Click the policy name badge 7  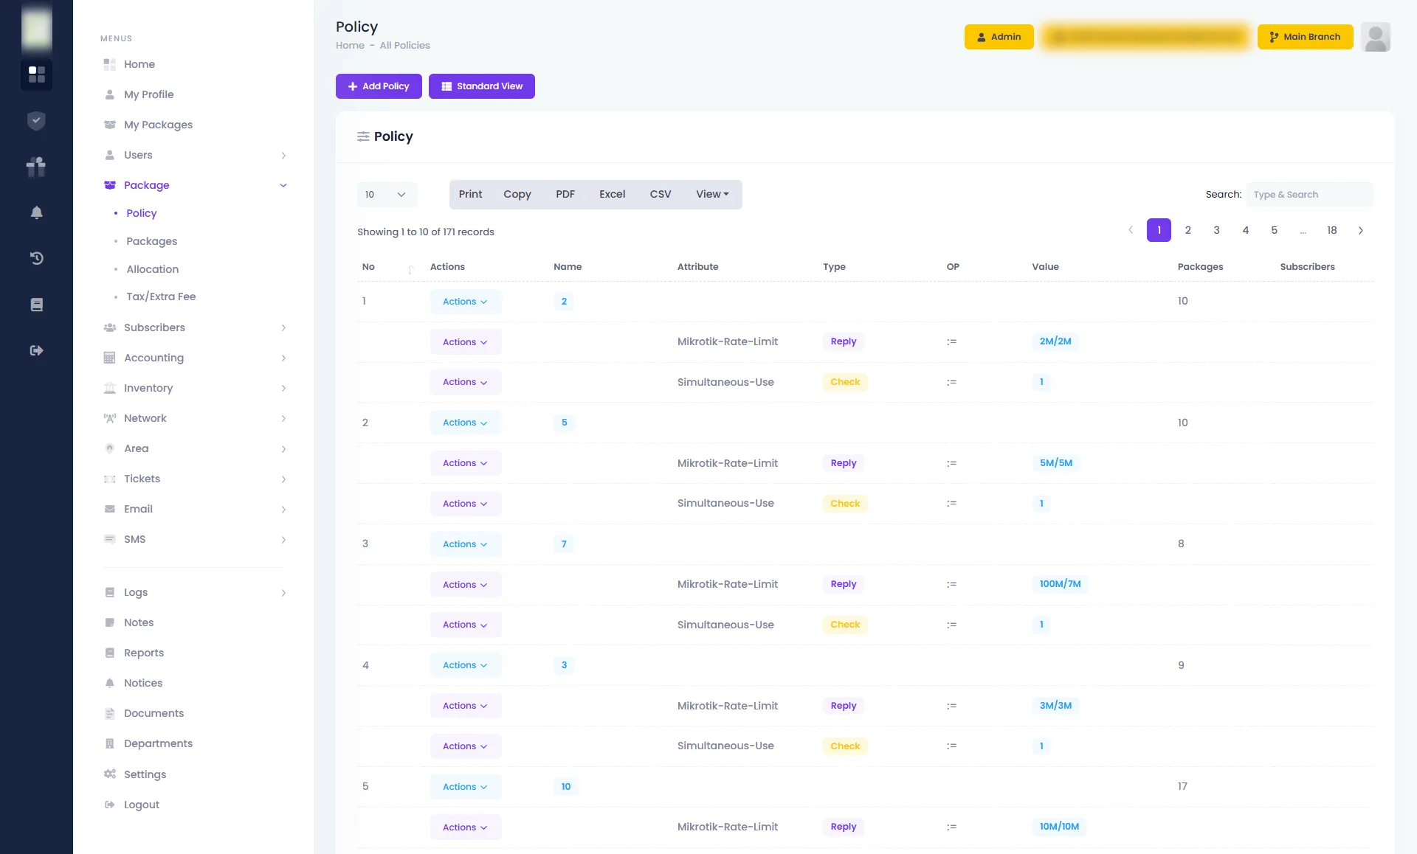click(564, 544)
